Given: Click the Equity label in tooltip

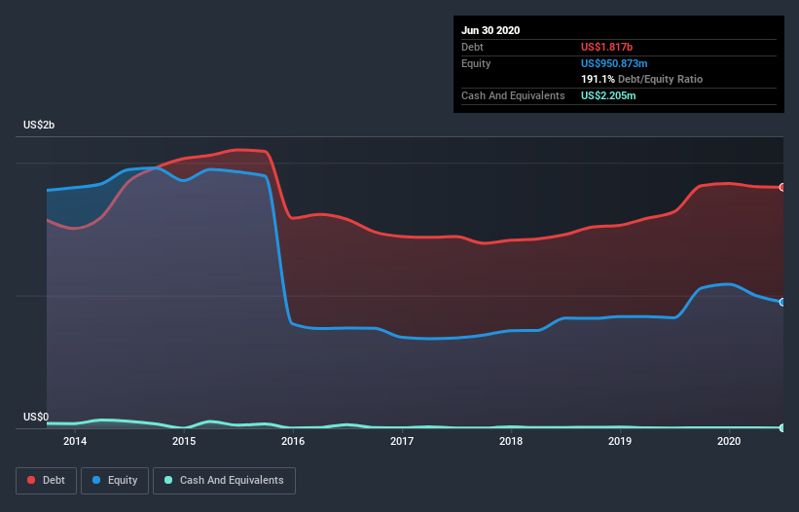Looking at the screenshot, I should pos(476,63).
